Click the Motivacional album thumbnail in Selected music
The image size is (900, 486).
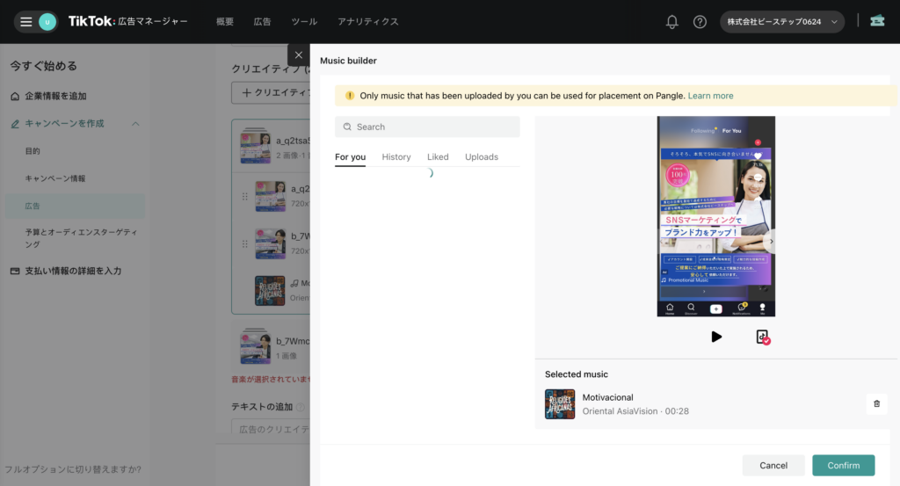[560, 404]
